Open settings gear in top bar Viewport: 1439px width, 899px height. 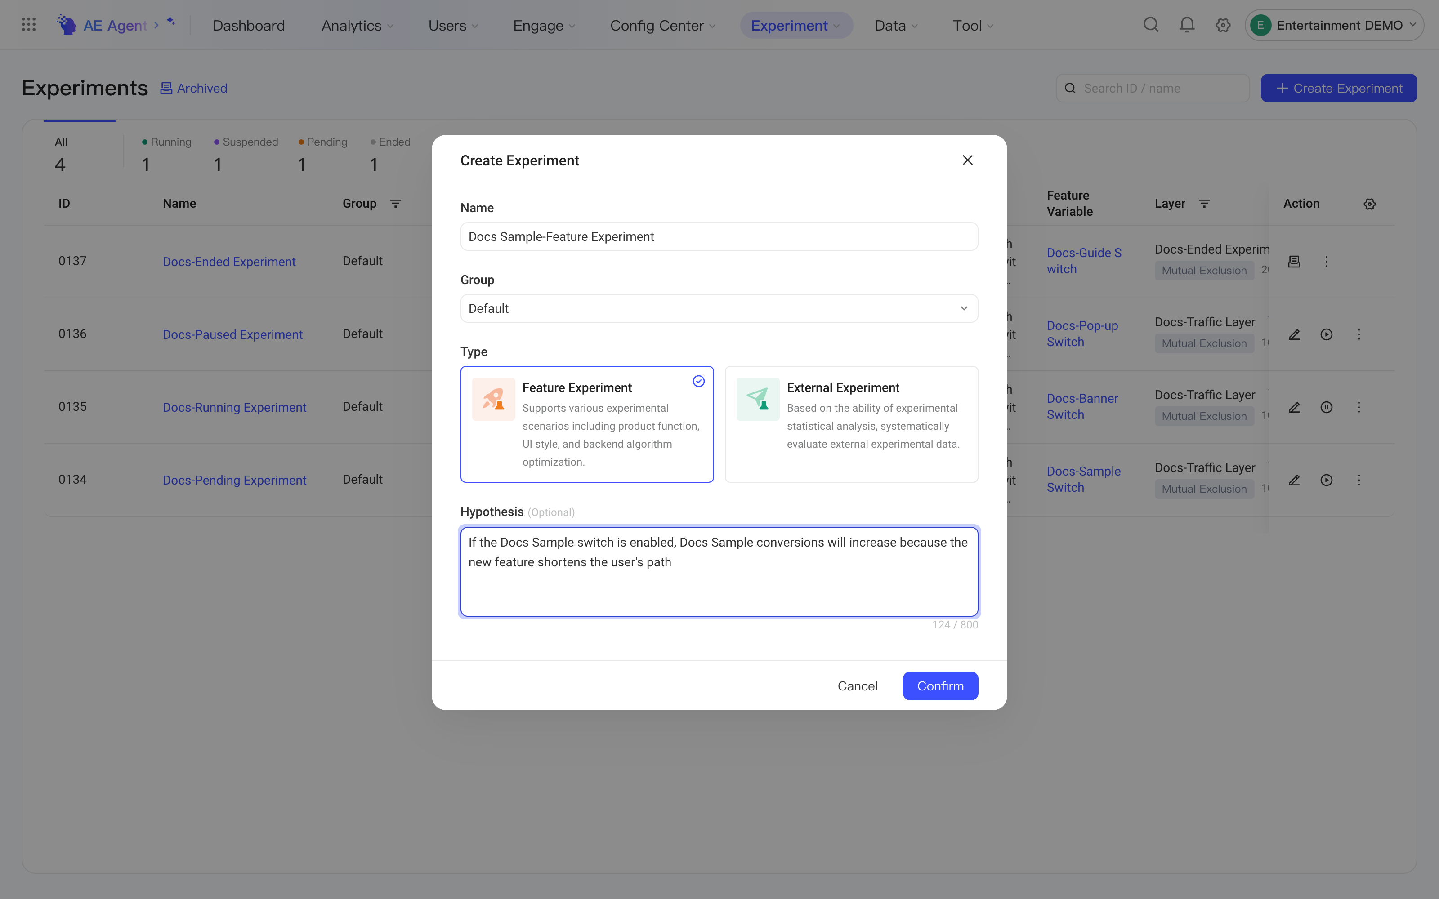point(1223,25)
